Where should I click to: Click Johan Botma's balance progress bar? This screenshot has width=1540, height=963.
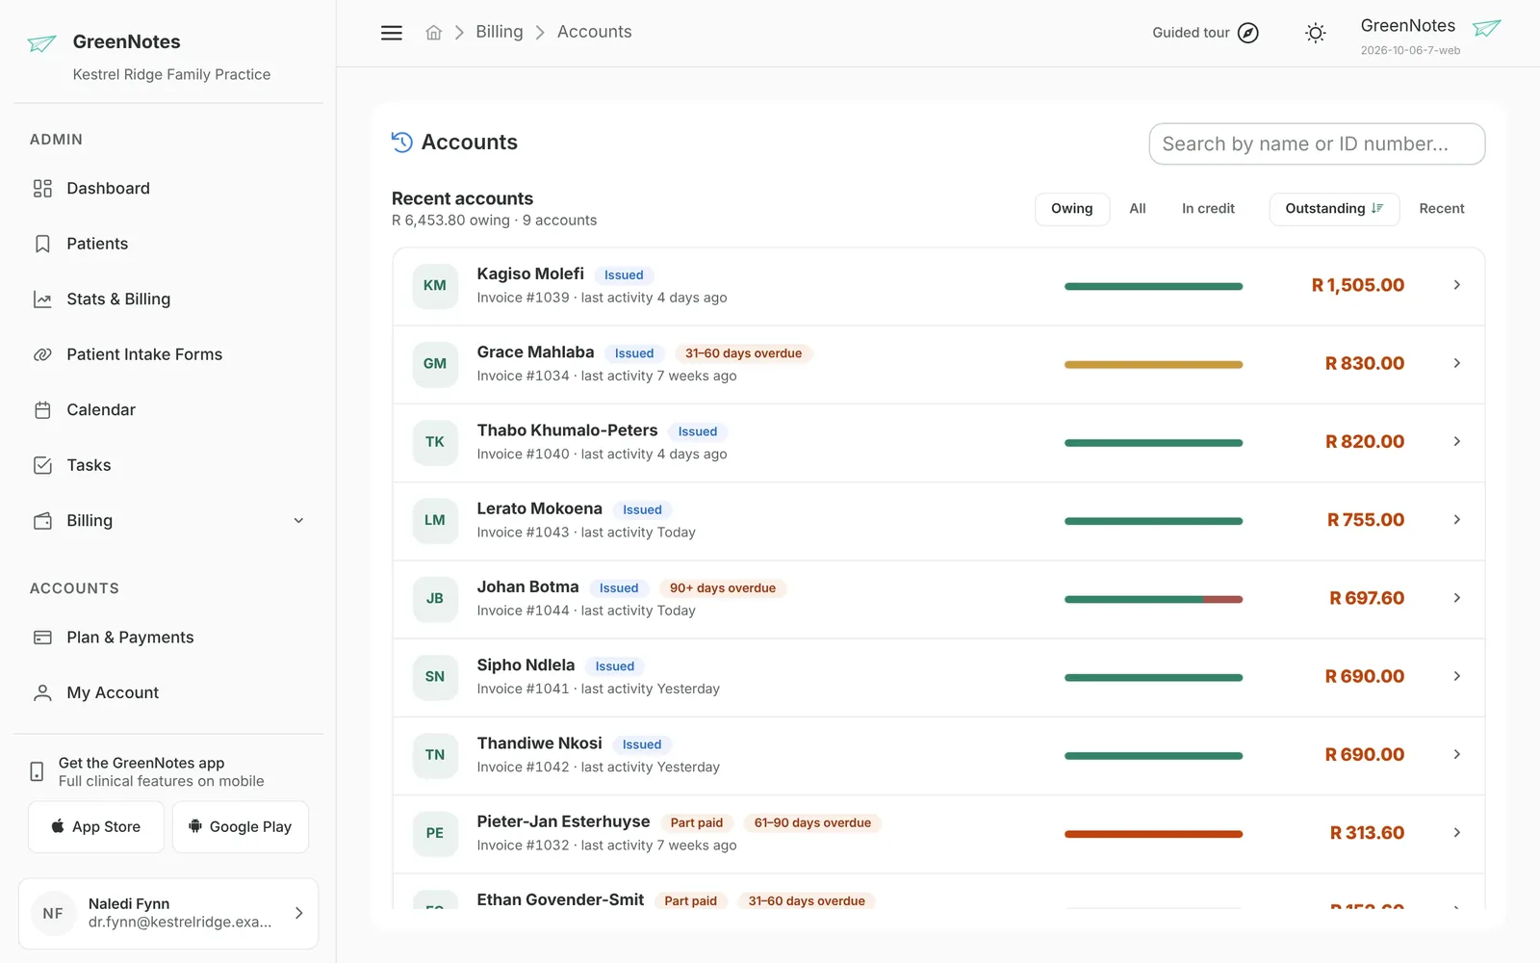1153,599
